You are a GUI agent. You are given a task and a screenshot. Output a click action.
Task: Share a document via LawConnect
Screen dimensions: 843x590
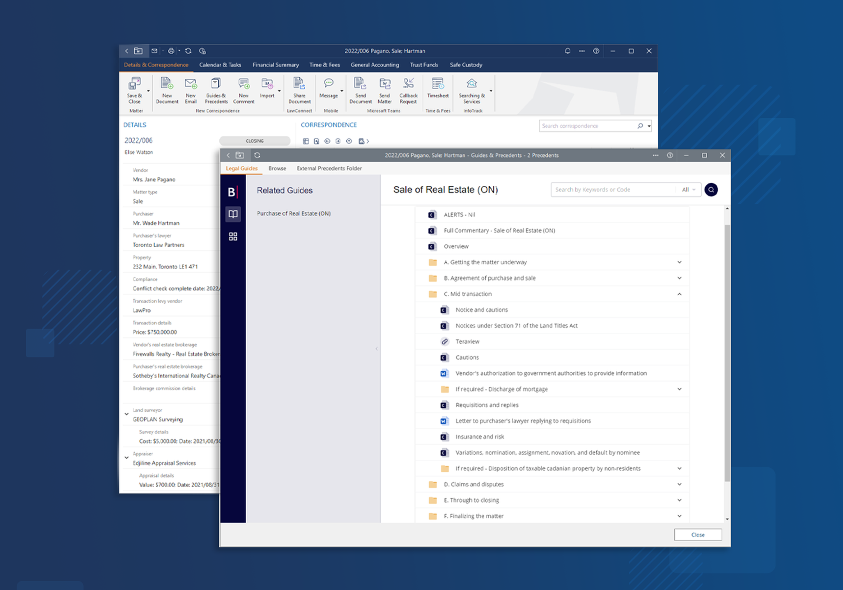299,91
